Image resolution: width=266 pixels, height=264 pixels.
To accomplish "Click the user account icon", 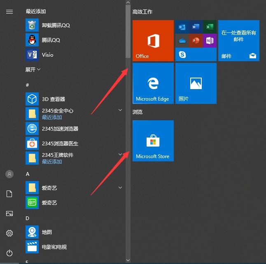I will (x=9, y=174).
